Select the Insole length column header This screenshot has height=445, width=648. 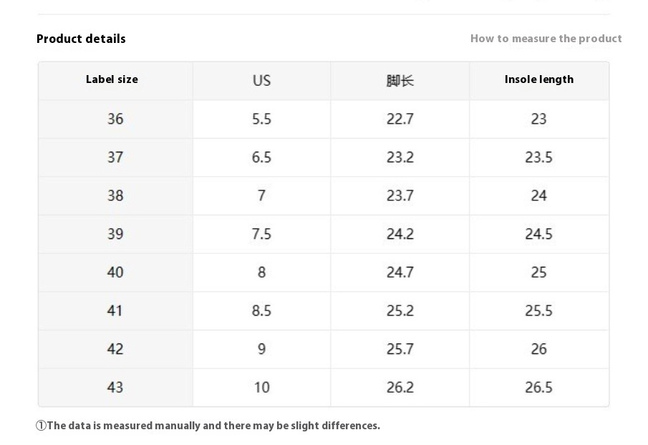point(538,79)
